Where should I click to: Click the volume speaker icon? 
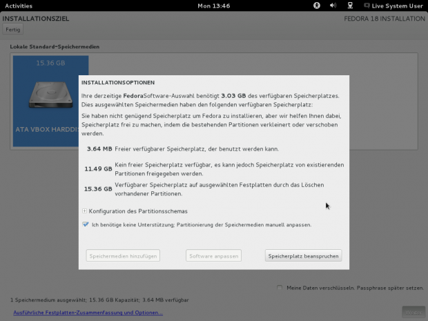pos(333,6)
